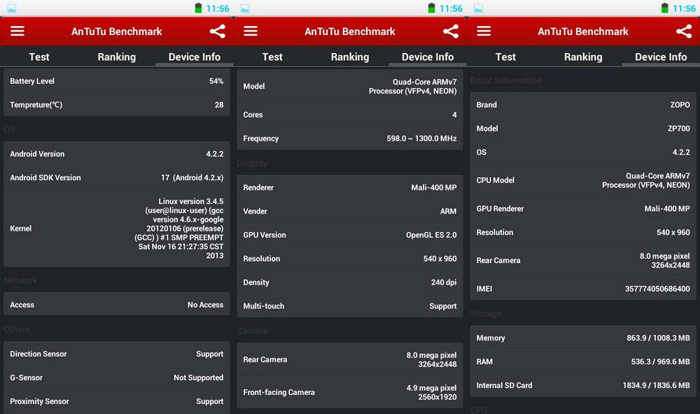Tap the Memory 863.9 / 1008.3 MB row

583,338
